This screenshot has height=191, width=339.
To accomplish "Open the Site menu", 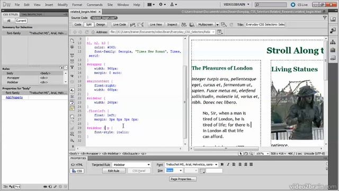I will (110, 5).
